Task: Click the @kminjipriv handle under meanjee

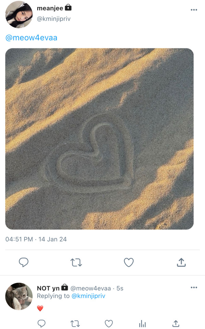Action: (x=54, y=19)
